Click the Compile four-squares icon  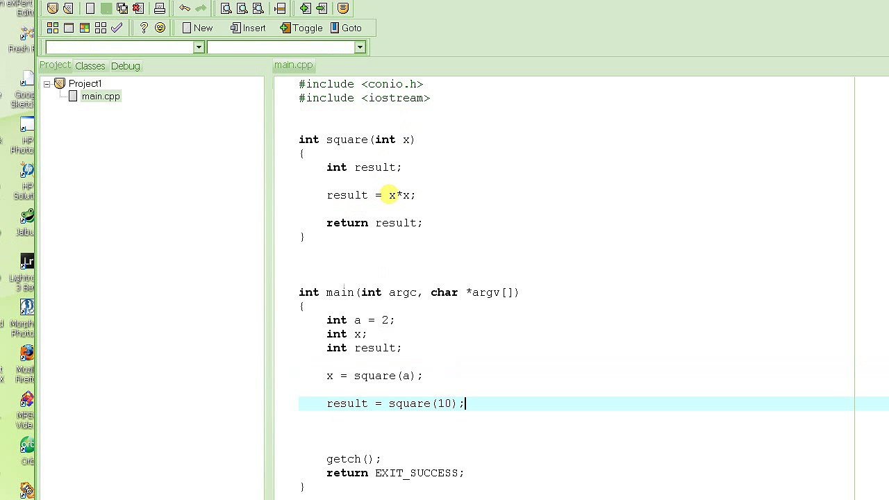53,28
